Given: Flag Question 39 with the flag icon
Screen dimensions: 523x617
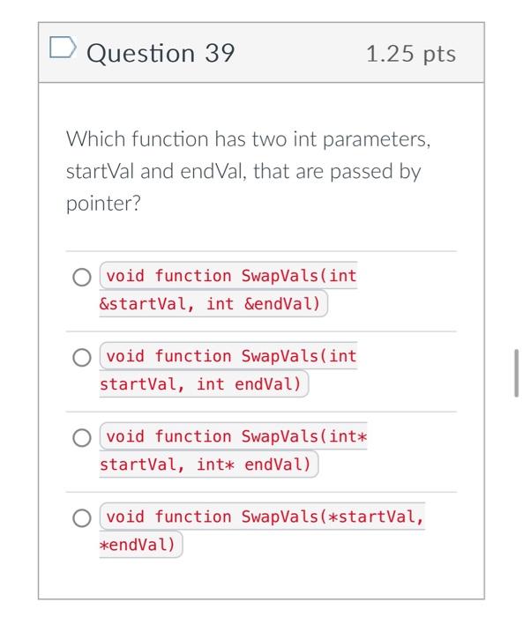Looking at the screenshot, I should [63, 48].
